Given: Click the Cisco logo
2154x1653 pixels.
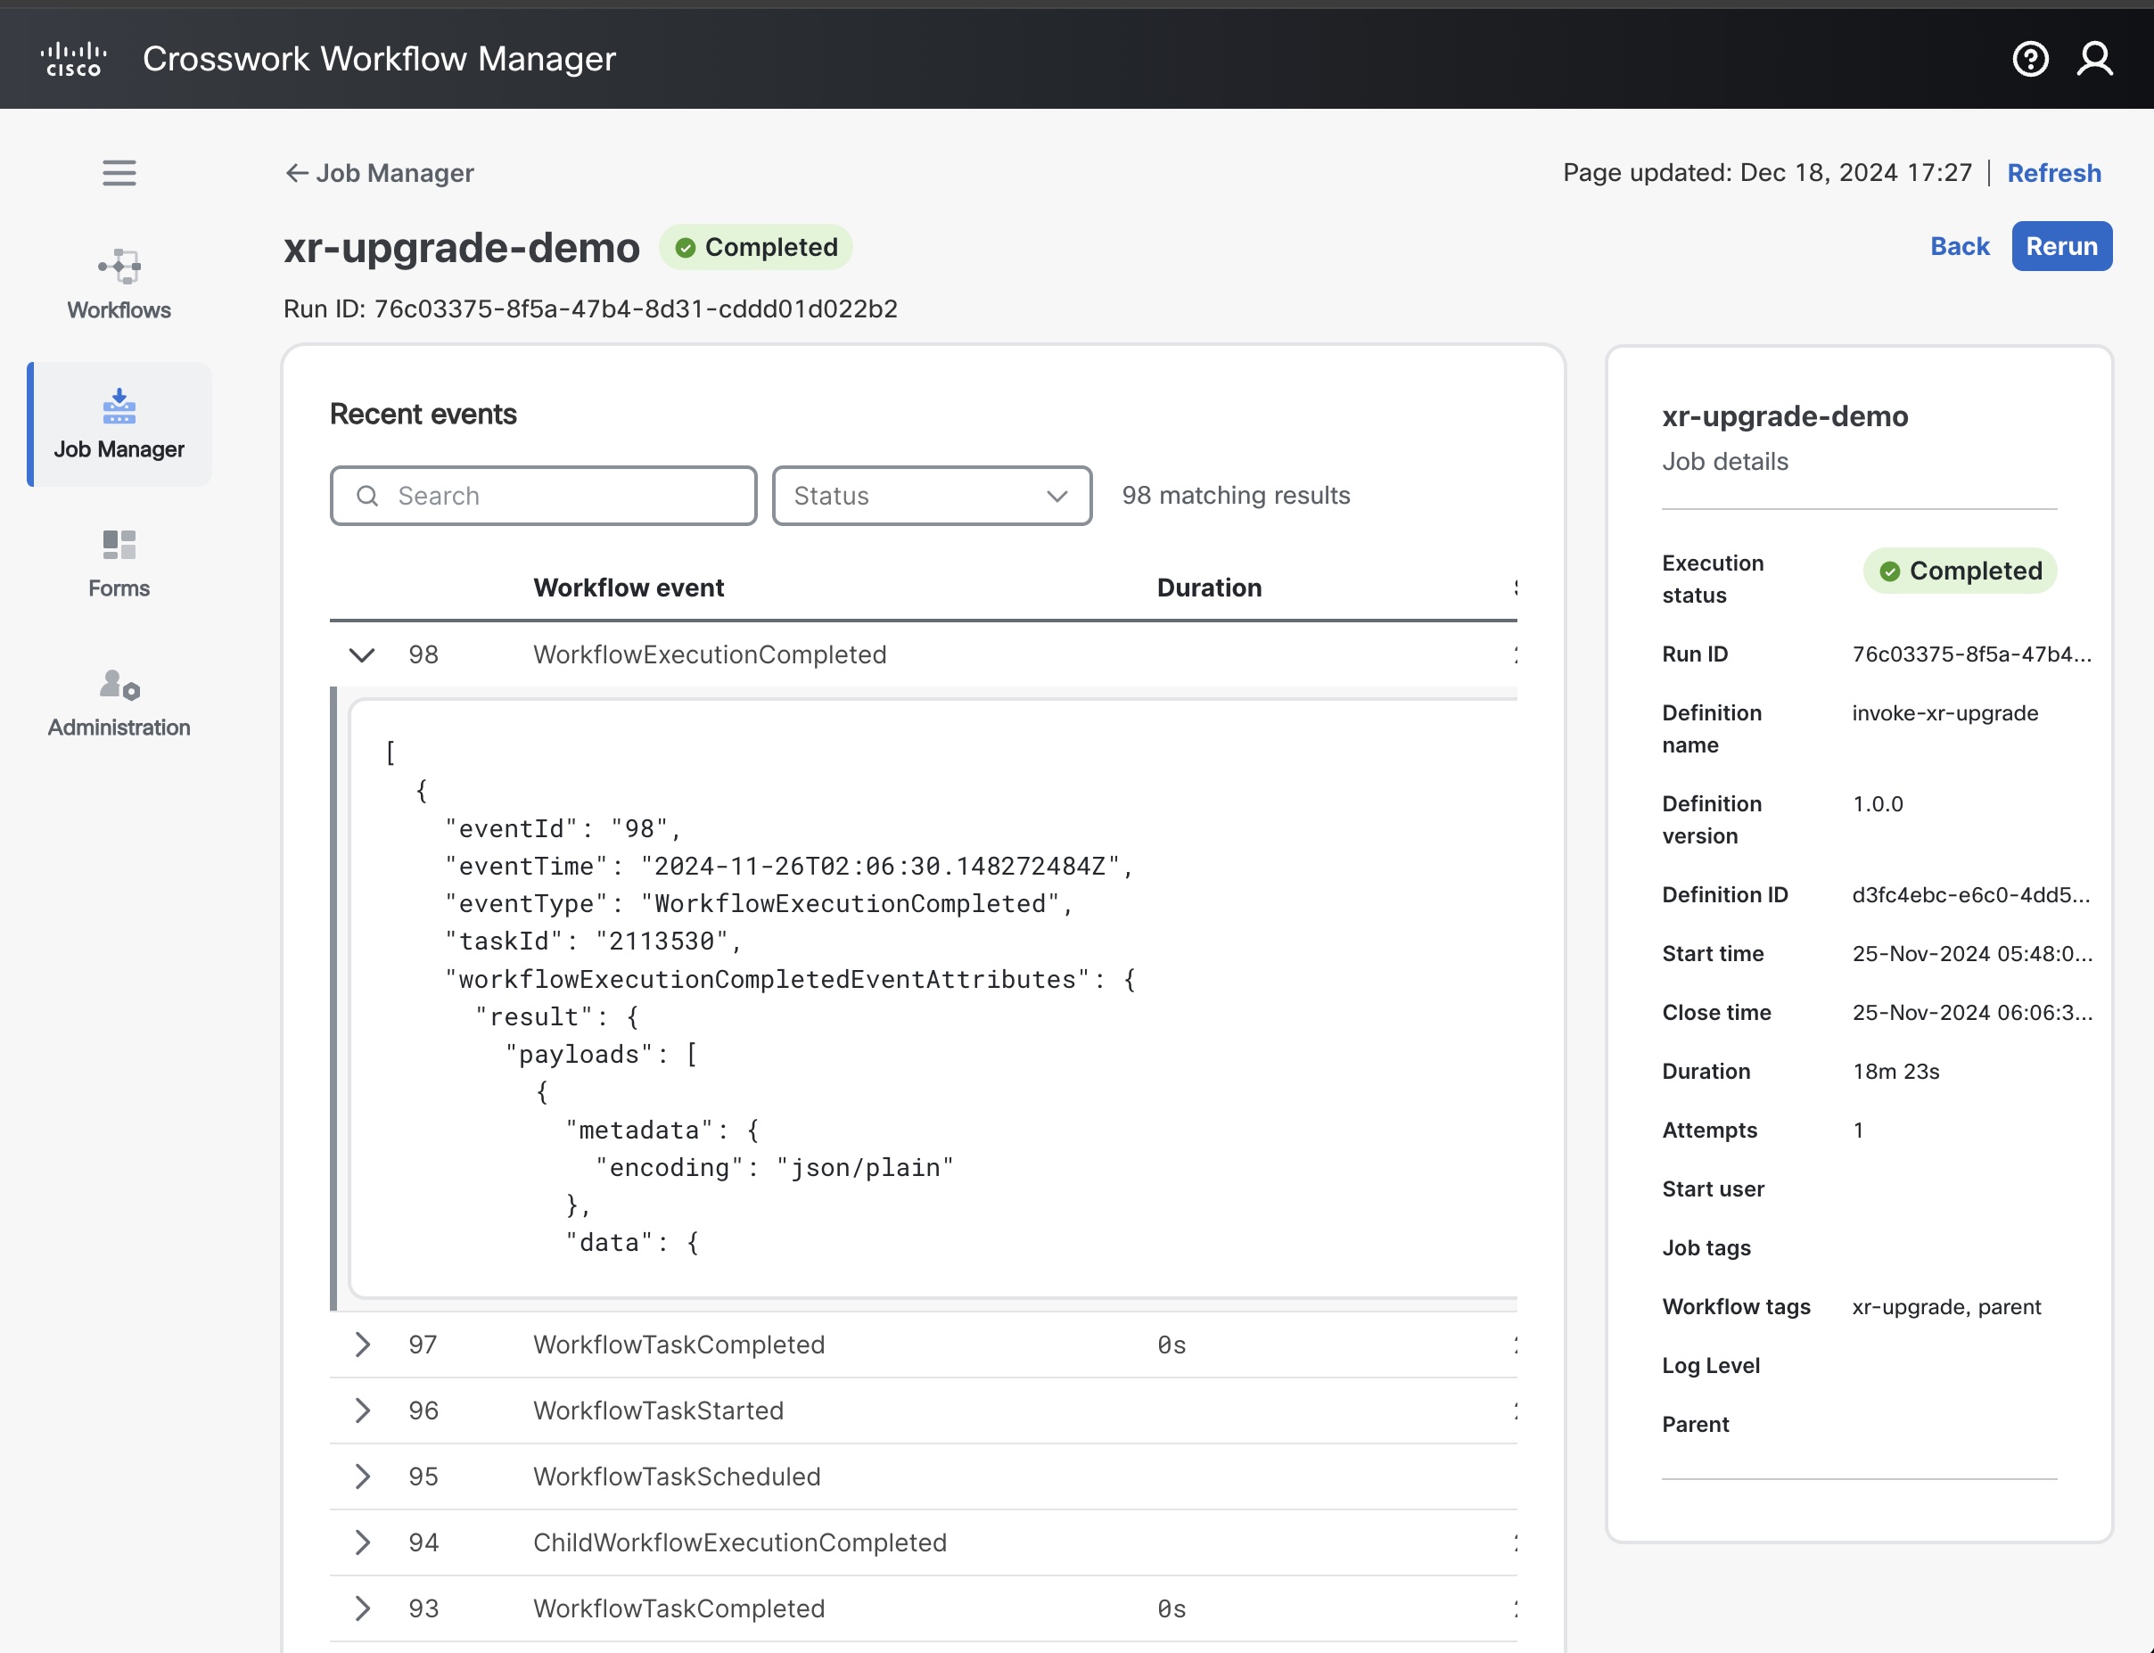Looking at the screenshot, I should click(74, 59).
